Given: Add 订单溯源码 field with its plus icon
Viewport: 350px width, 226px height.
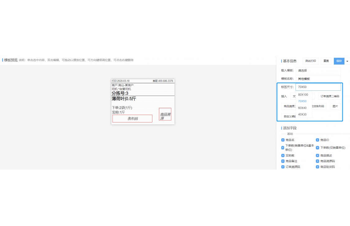Looking at the screenshot, I should pyautogui.click(x=283, y=167).
